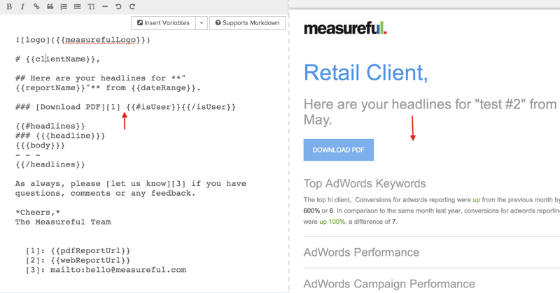Click the Insert Variables button
This screenshot has height=293, width=560.
click(163, 23)
